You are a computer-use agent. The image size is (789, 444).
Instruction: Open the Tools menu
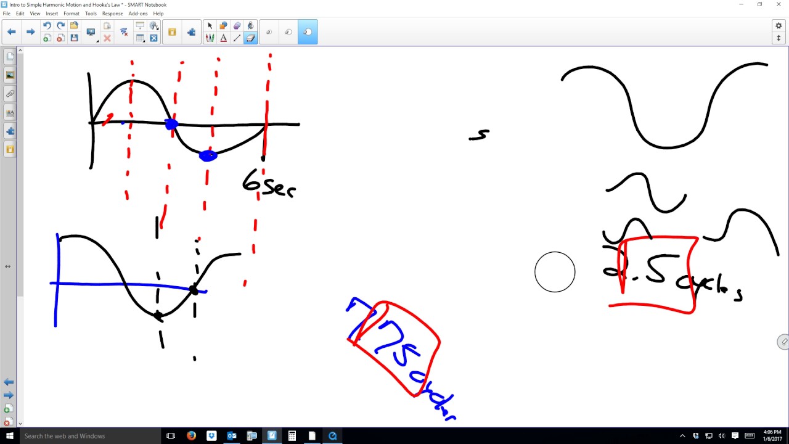[91, 14]
